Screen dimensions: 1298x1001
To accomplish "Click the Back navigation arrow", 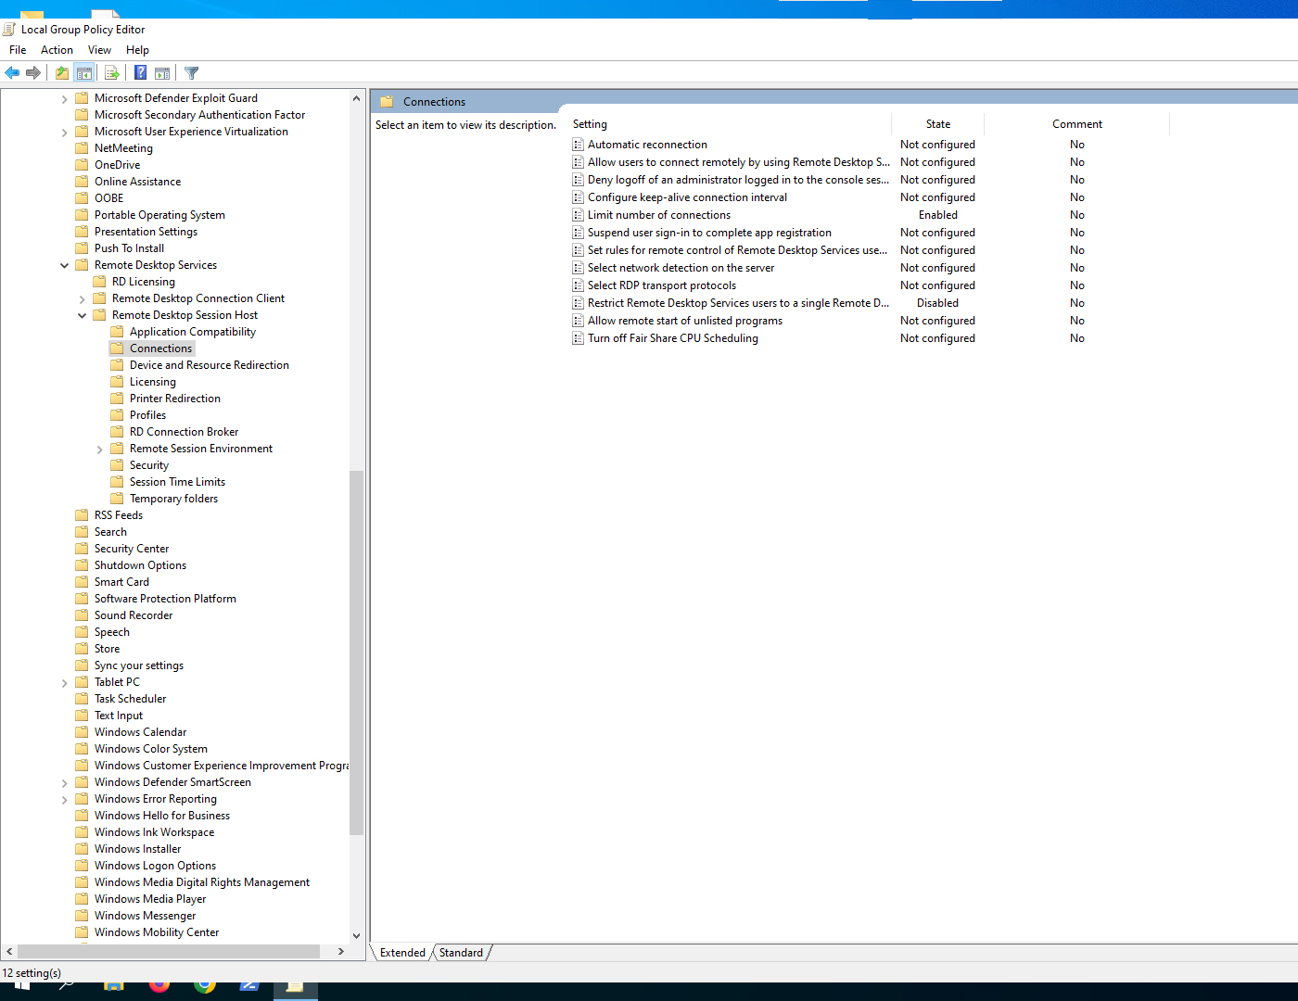I will [12, 72].
